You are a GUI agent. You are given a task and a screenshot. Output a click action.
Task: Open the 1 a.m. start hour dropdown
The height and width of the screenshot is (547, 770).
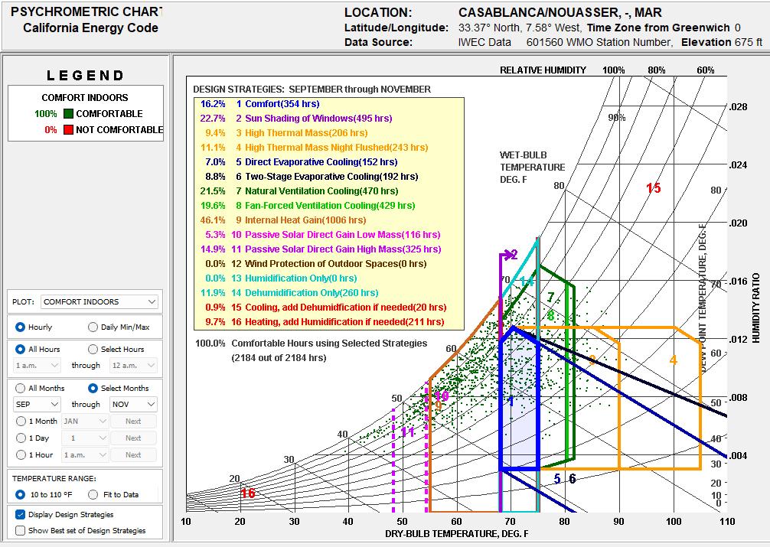(37, 366)
